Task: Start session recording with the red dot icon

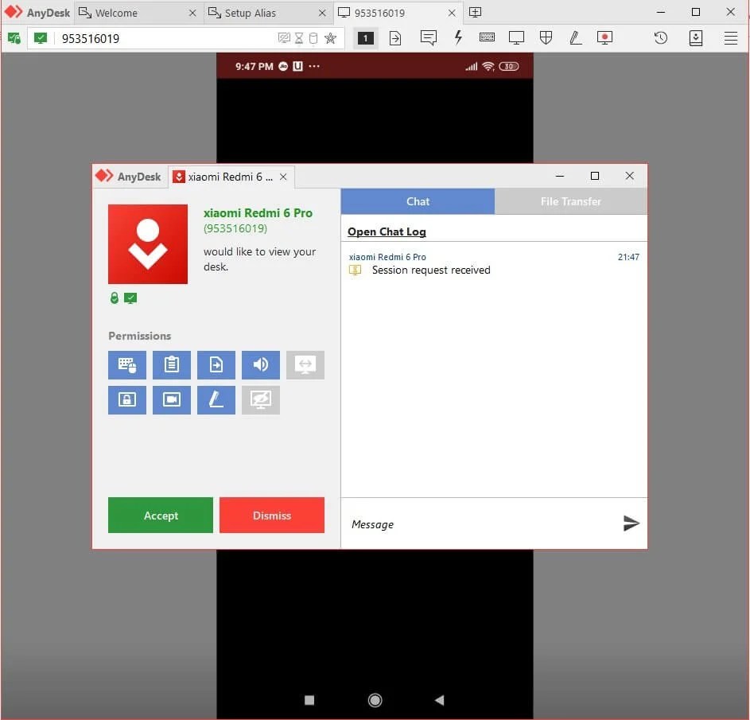Action: click(x=604, y=37)
